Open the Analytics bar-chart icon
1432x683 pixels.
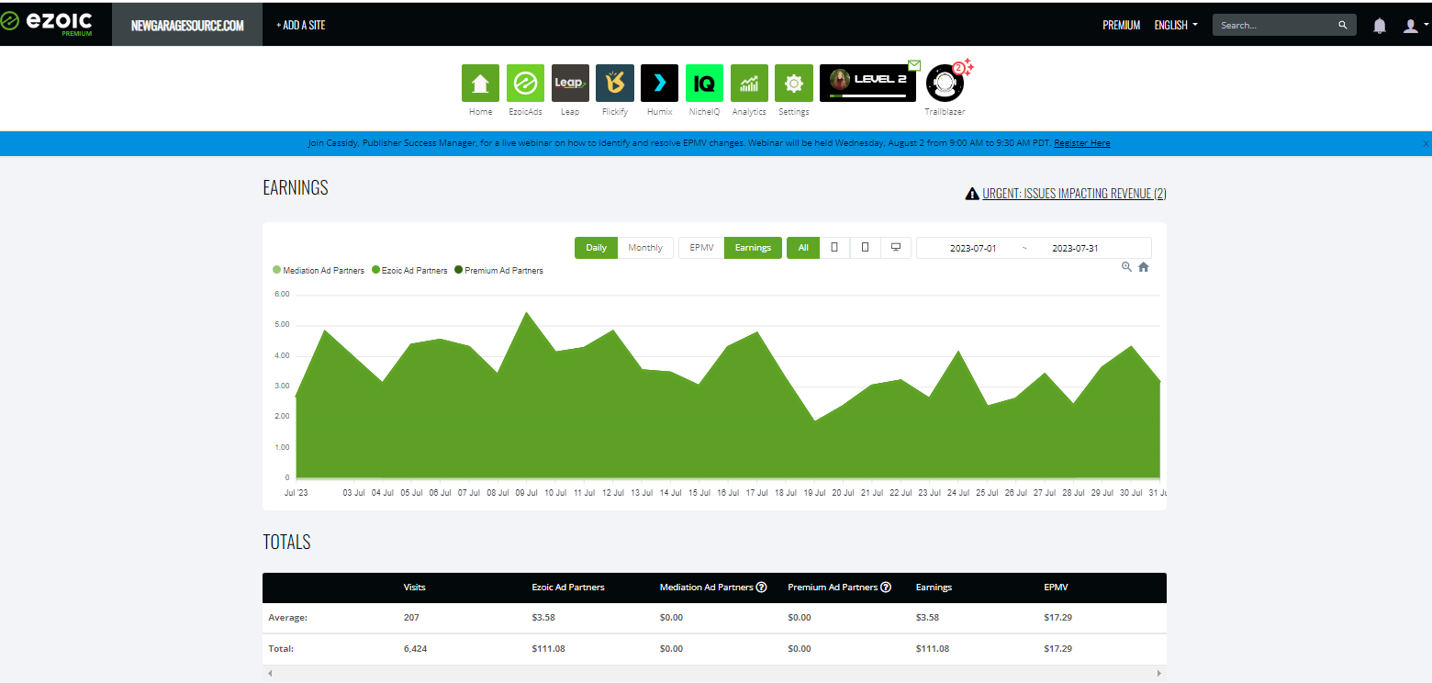point(749,83)
